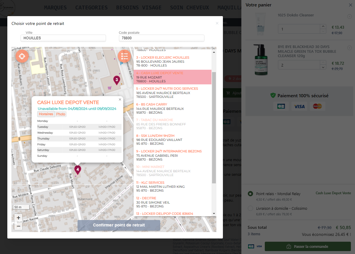Close the pickup point chooser dialog
The image size is (355, 254).
point(217,23)
